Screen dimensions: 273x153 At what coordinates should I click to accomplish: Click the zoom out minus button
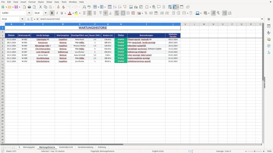(246, 151)
